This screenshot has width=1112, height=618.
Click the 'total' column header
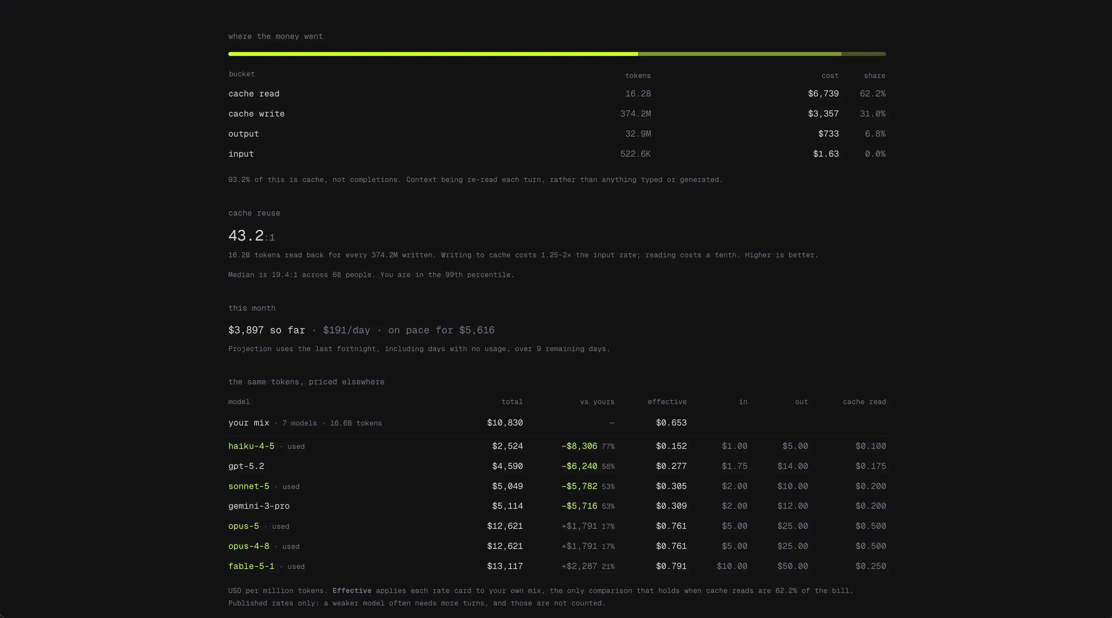pyautogui.click(x=512, y=402)
